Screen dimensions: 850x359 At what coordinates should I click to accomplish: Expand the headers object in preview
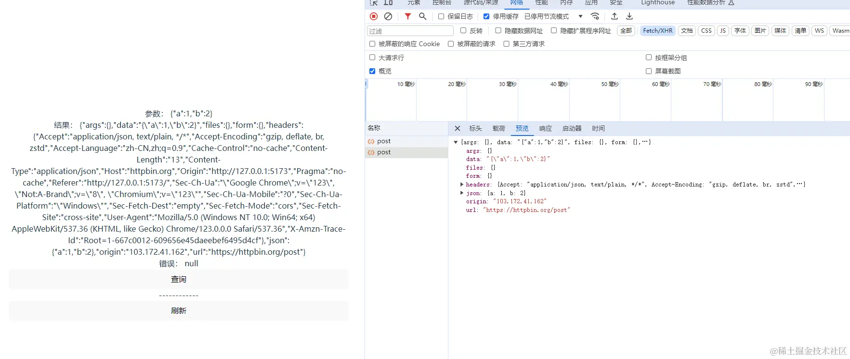pyautogui.click(x=462, y=185)
